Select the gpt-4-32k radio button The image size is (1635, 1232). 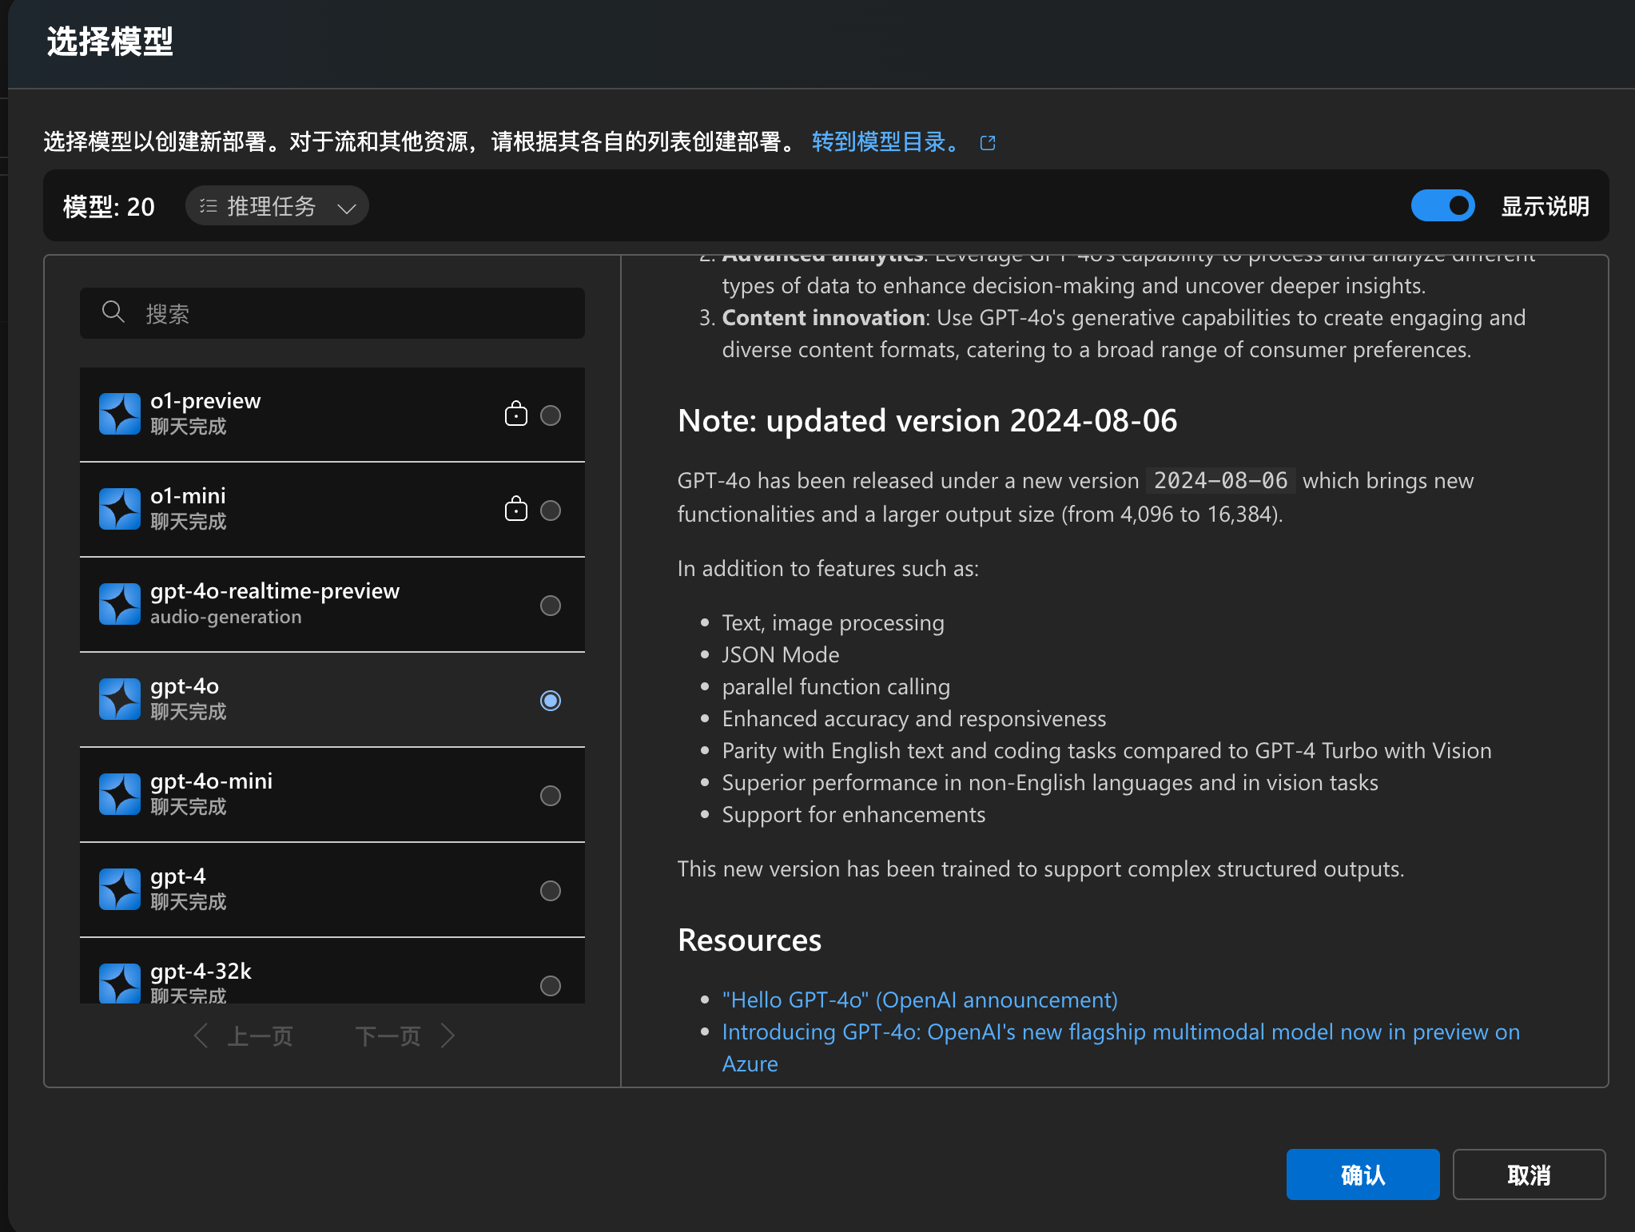(x=551, y=986)
